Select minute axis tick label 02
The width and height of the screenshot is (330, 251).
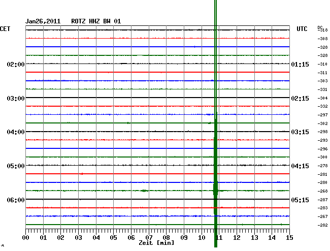click(x=60, y=238)
